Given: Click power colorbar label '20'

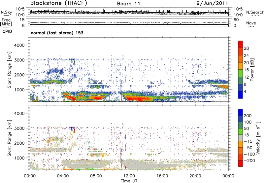Looking at the screenshot, I should [246, 63].
